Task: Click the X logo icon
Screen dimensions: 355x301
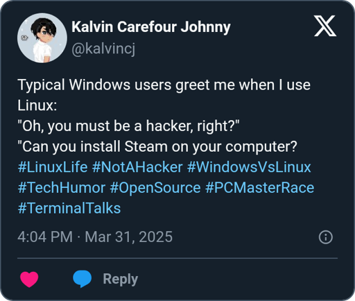Action: click(325, 26)
